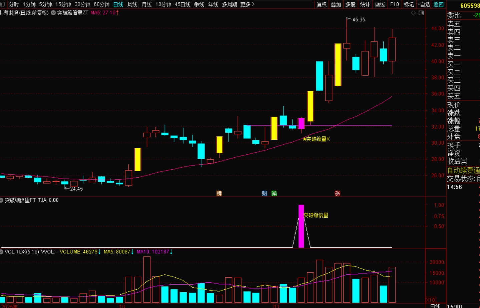The height and width of the screenshot is (308, 480).
Task: Click the 涨 limit-up marker icon
Action: tap(337, 193)
